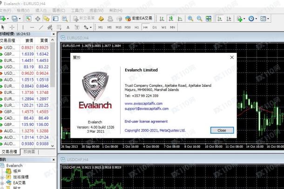
Task: Click the Close button in About dialog
Action: coord(222,130)
